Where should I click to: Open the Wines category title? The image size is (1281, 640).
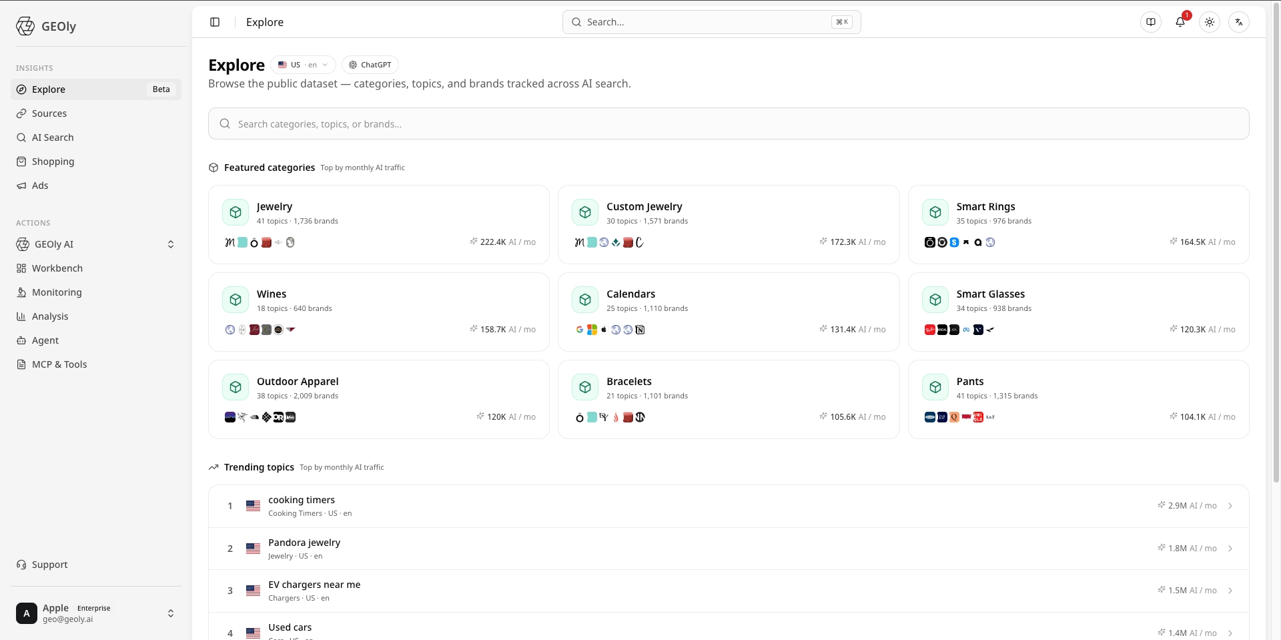click(x=272, y=294)
